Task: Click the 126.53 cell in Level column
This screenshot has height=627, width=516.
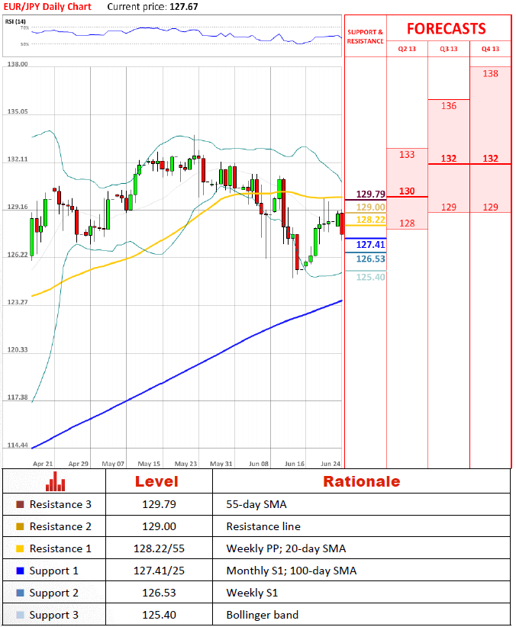Action: coord(159,593)
